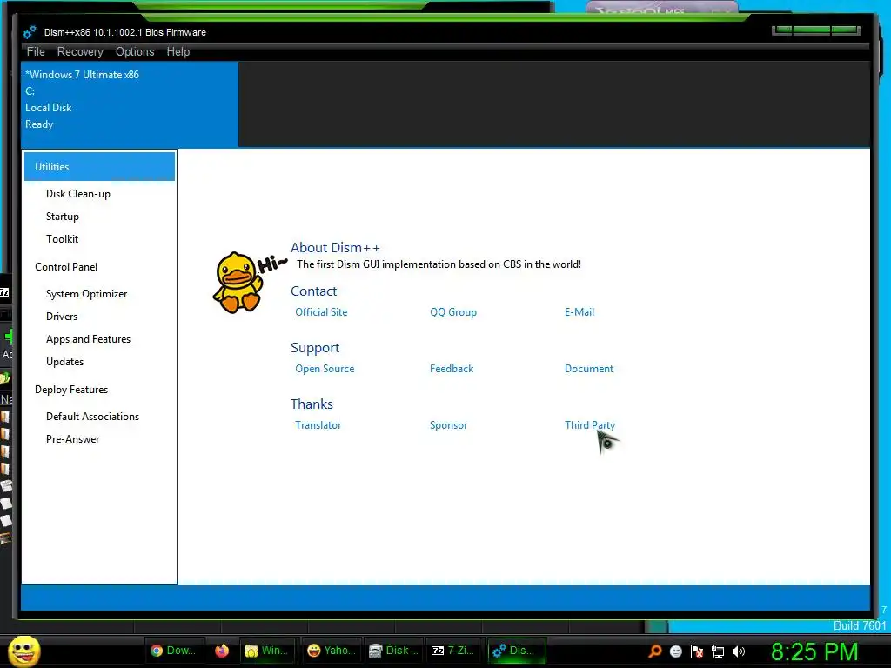Open the network tray icon
This screenshot has width=891, height=668.
[718, 651]
